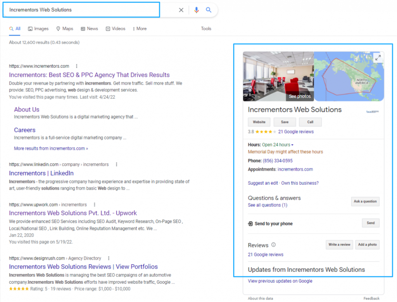Click the info icon beside Reviews heading
397x302 pixels.
click(273, 245)
